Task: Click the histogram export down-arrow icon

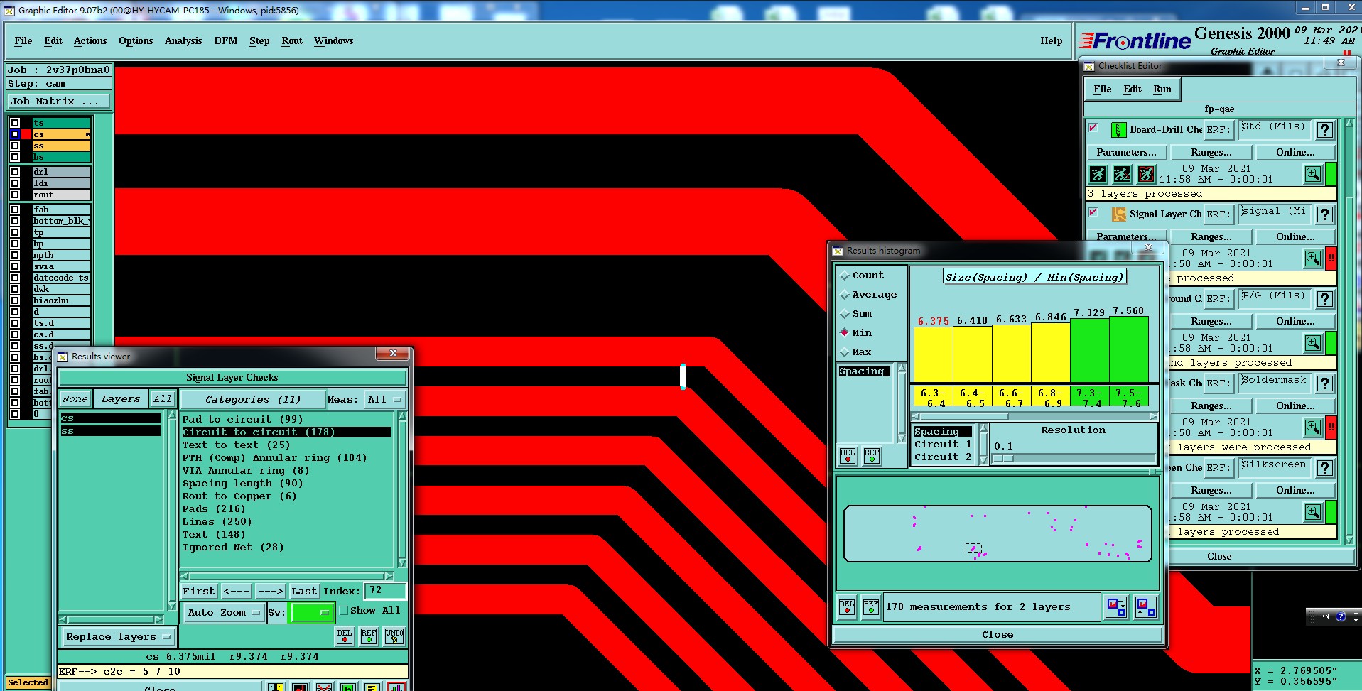Action: (x=1116, y=607)
